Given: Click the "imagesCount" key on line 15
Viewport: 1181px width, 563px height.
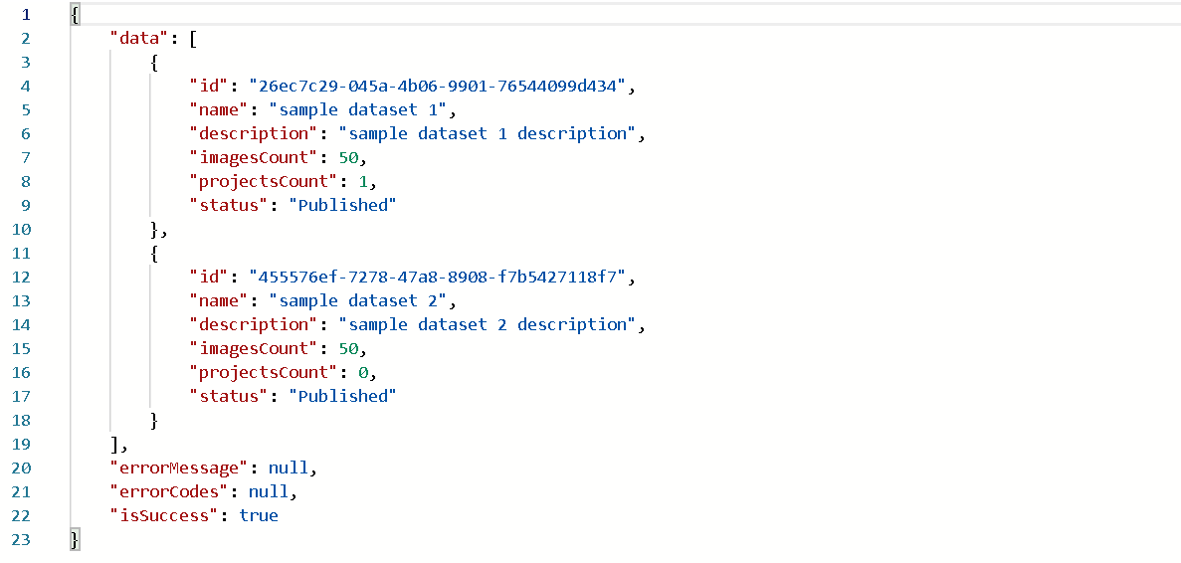Looking at the screenshot, I should (251, 348).
